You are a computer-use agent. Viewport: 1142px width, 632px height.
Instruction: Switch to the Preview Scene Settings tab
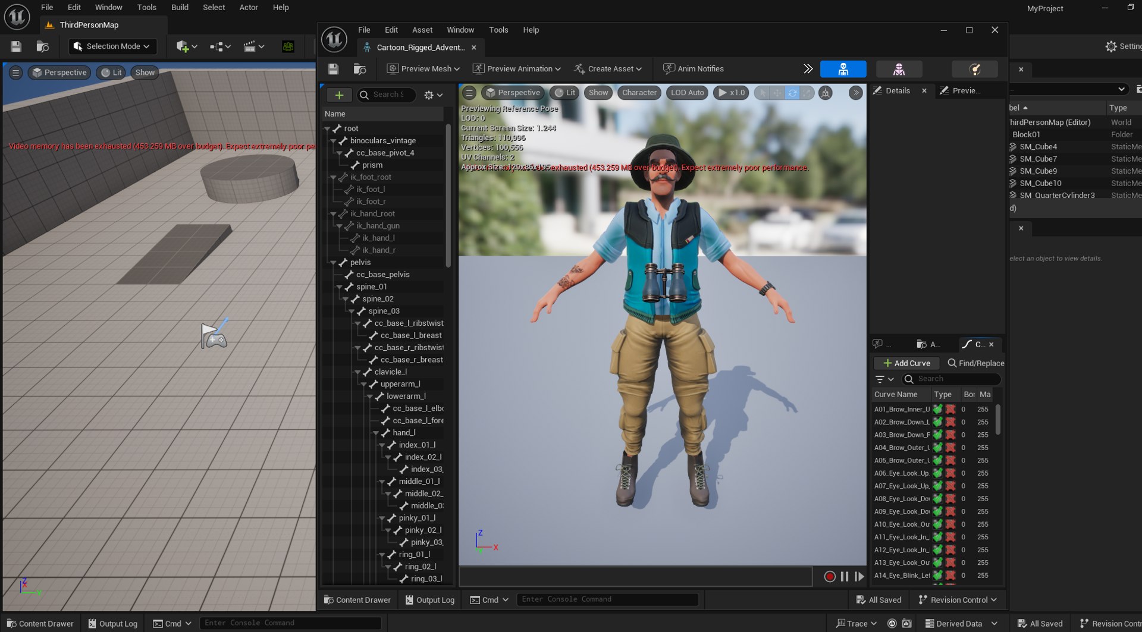coord(965,90)
